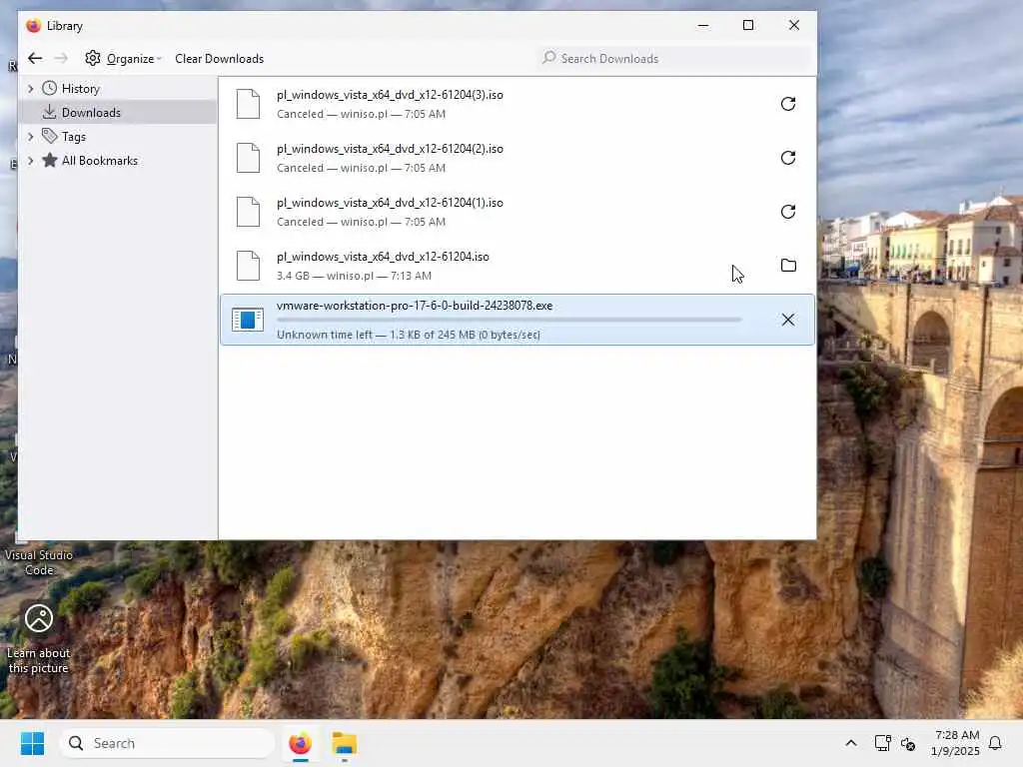
Task: Click the Firefox icon in Library title bar
Action: pos(33,26)
